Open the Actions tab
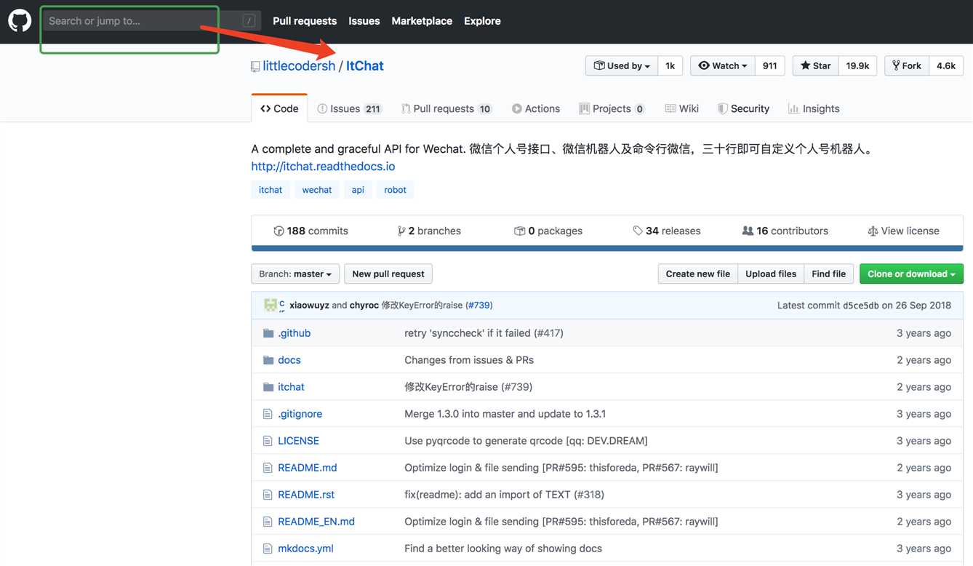 (x=536, y=108)
